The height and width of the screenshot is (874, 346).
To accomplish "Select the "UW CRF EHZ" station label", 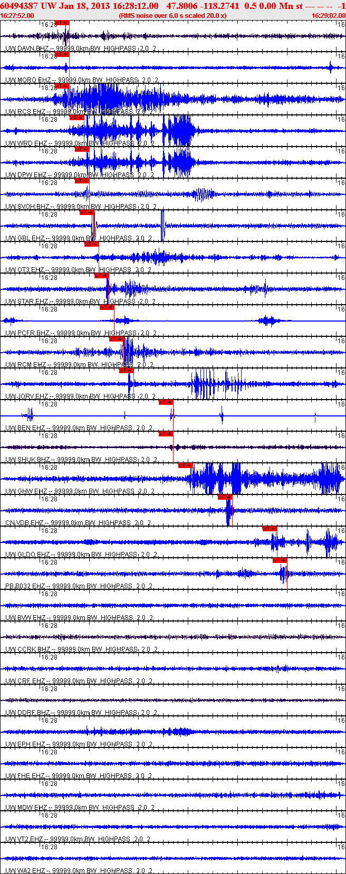I will (x=25, y=681).
